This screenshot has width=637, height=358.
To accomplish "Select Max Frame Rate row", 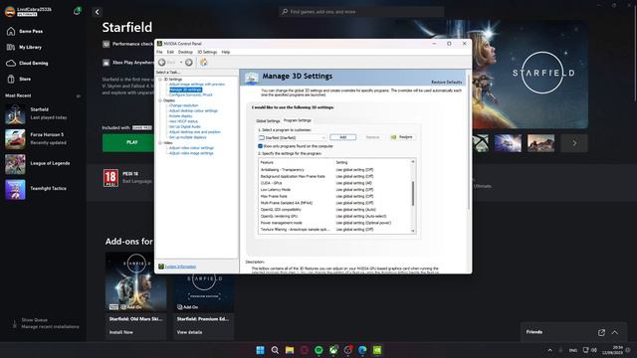I will pos(335,196).
